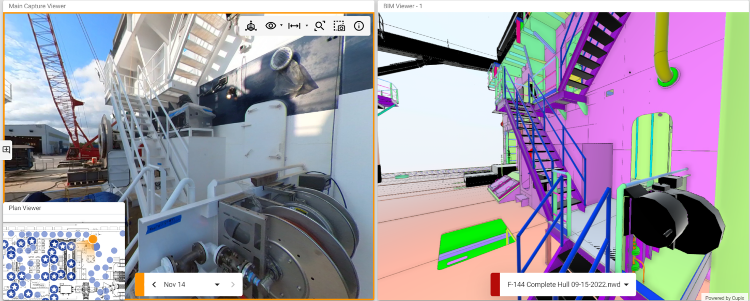Click the Powered by Cupix link

[724, 297]
